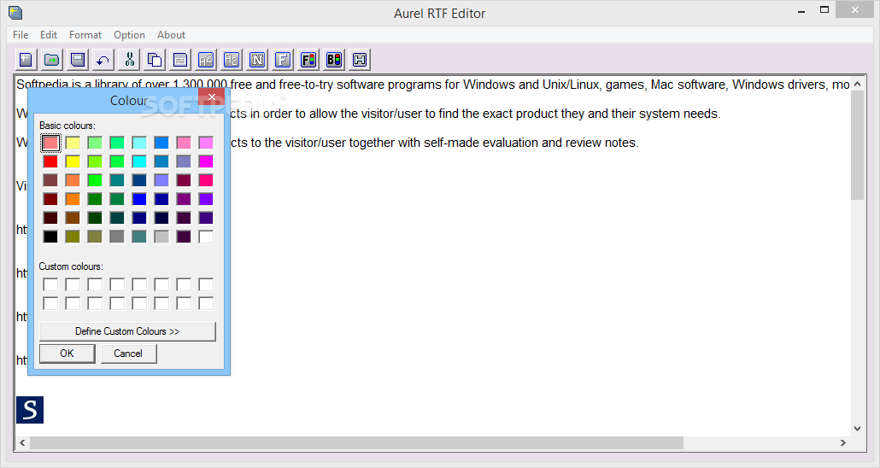Image resolution: width=880 pixels, height=468 pixels.
Task: Click the Save floppy disk icon
Action: click(x=78, y=60)
